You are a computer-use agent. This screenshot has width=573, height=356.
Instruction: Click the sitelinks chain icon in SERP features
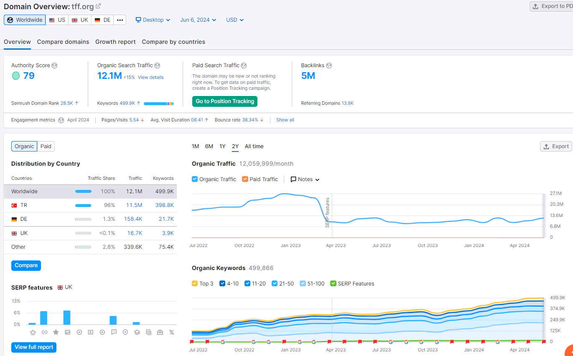coord(44,332)
